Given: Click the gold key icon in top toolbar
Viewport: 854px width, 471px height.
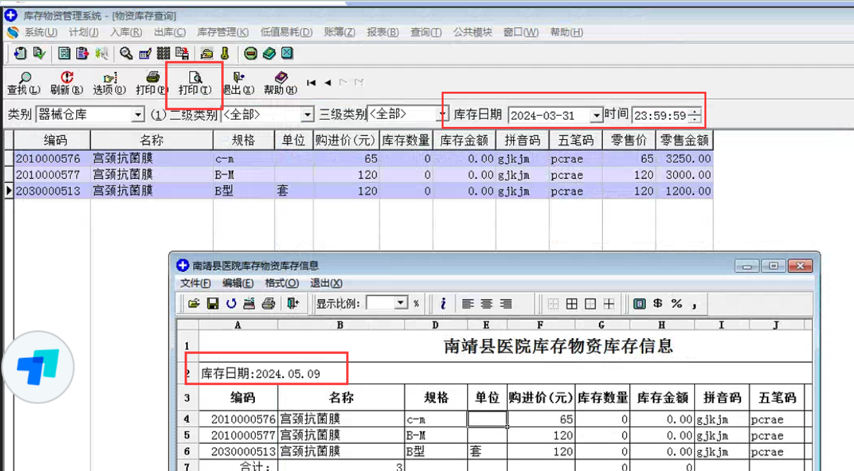Looking at the screenshot, I should point(225,53).
